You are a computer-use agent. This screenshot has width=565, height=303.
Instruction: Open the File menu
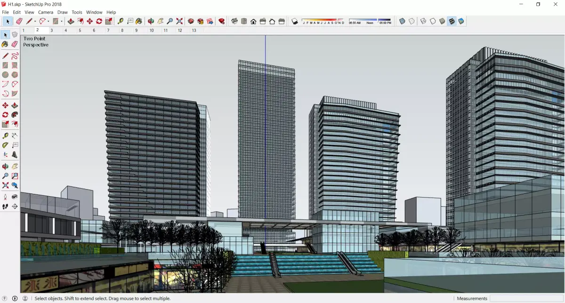pyautogui.click(x=5, y=12)
